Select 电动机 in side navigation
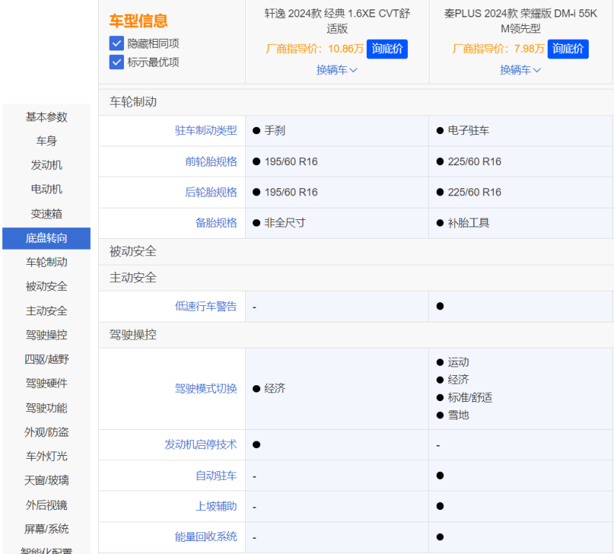The height and width of the screenshot is (554, 614). tap(46, 190)
